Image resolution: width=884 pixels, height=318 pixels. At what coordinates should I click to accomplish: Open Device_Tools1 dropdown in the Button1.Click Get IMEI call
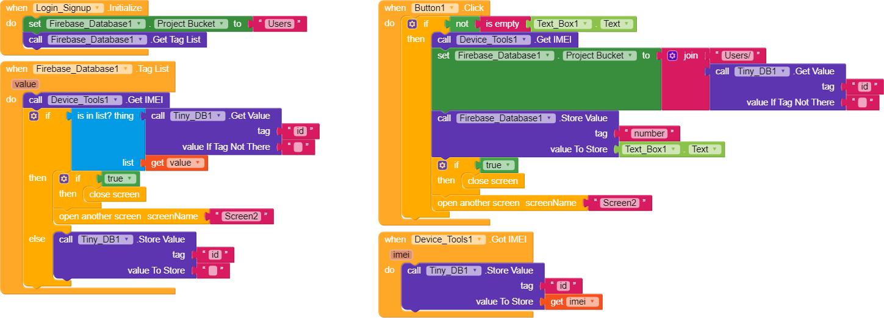click(494, 40)
